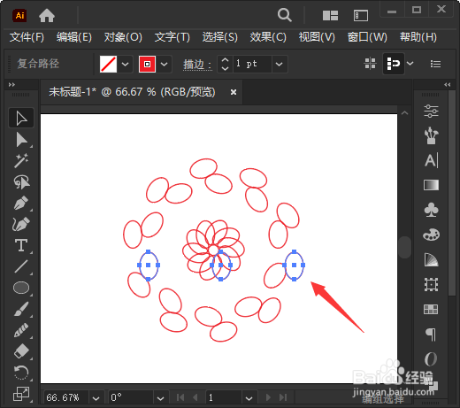The image size is (460, 408).
Task: Select the Eraser tool
Action: (x=21, y=351)
